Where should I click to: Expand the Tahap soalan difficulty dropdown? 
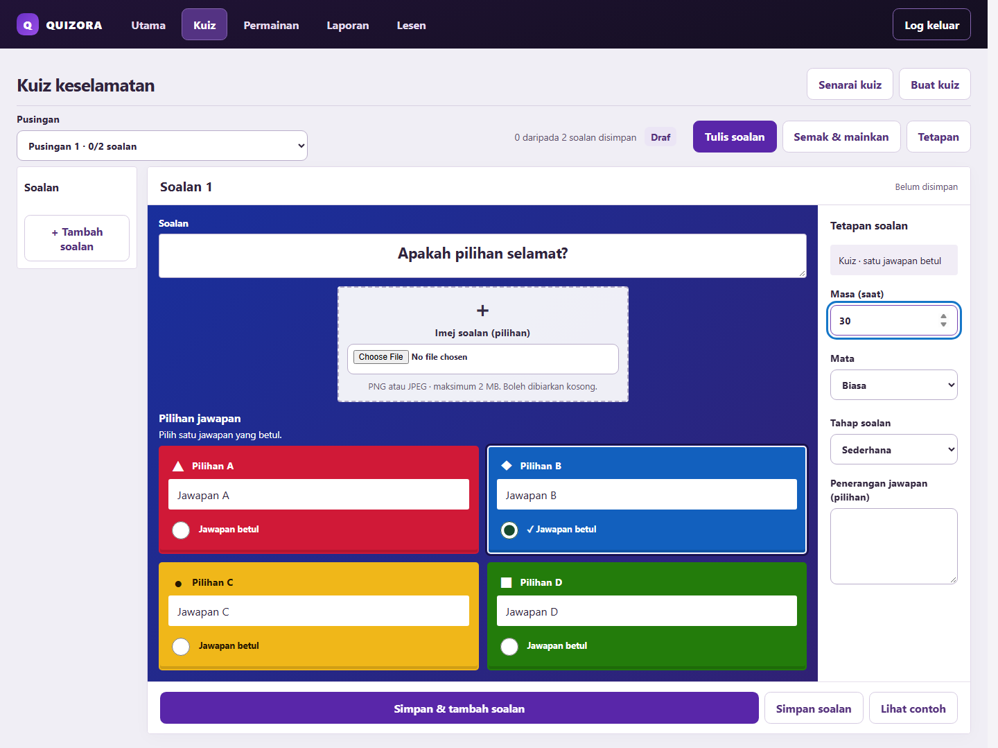(x=894, y=449)
